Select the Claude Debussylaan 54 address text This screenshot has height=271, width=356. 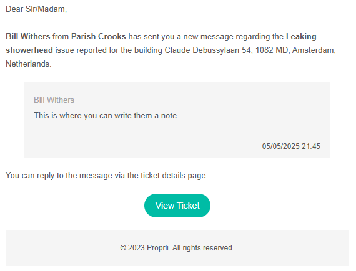tap(207, 50)
